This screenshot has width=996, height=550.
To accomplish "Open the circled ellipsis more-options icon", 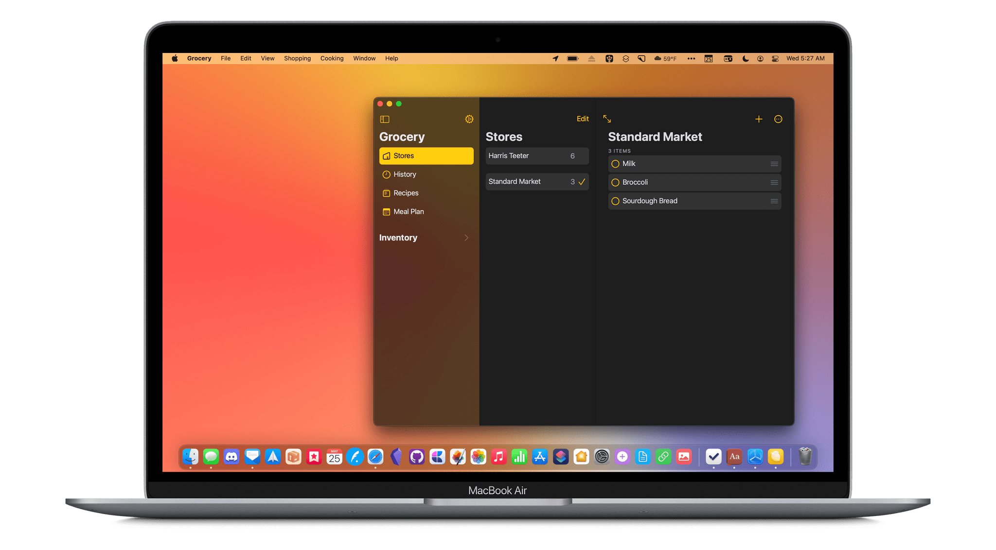I will (x=778, y=119).
